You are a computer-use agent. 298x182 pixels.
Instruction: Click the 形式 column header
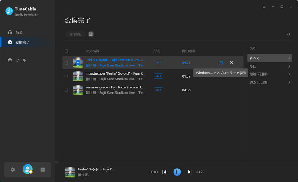(156, 51)
